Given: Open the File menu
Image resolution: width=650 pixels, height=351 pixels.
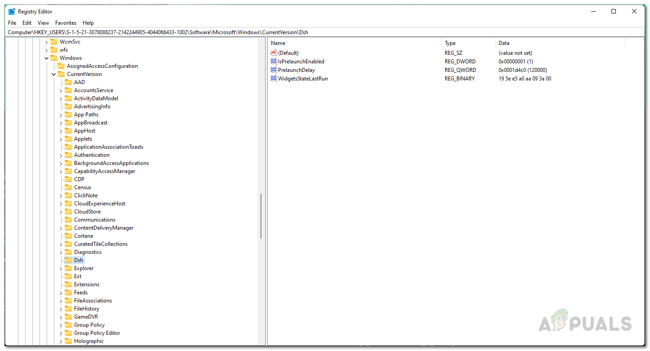Looking at the screenshot, I should coord(12,23).
